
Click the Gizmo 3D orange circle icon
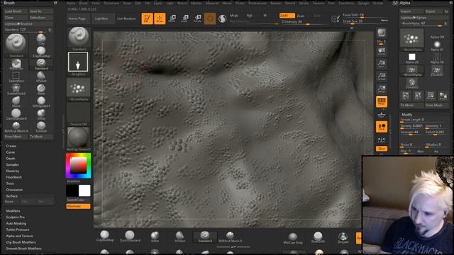tap(210, 18)
